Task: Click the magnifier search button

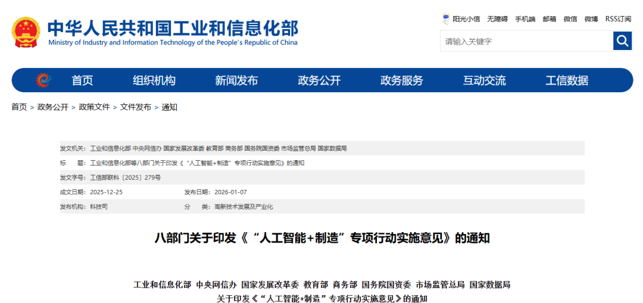Action: [622, 41]
